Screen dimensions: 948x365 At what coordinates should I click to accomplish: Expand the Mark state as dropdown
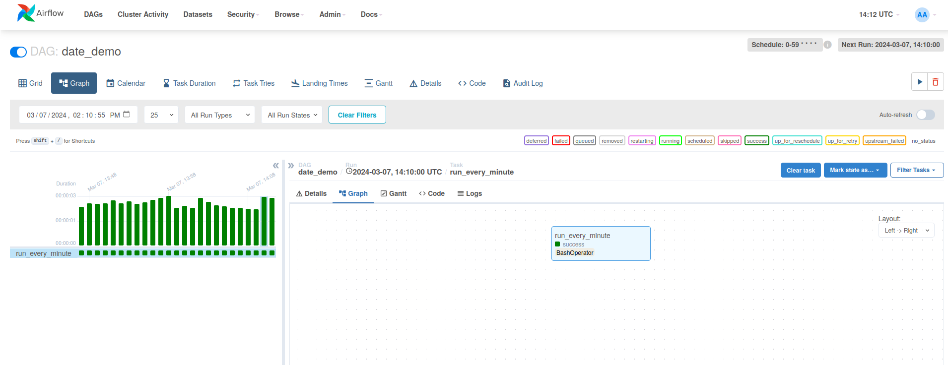pyautogui.click(x=855, y=170)
